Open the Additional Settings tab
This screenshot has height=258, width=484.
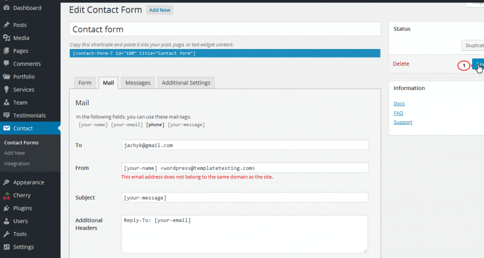pyautogui.click(x=186, y=83)
